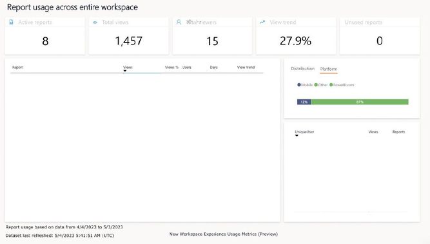Sort by the Days column header

pyautogui.click(x=213, y=68)
